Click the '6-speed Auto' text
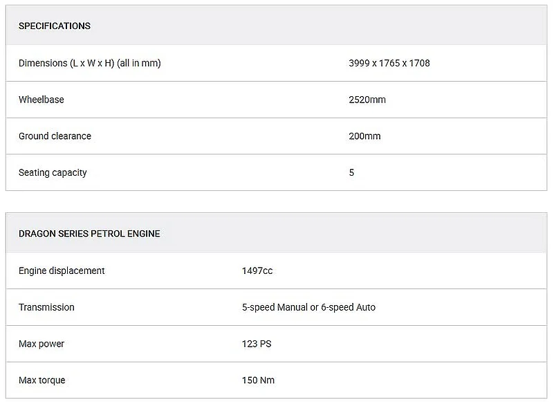This screenshot has width=554, height=404. (348, 307)
